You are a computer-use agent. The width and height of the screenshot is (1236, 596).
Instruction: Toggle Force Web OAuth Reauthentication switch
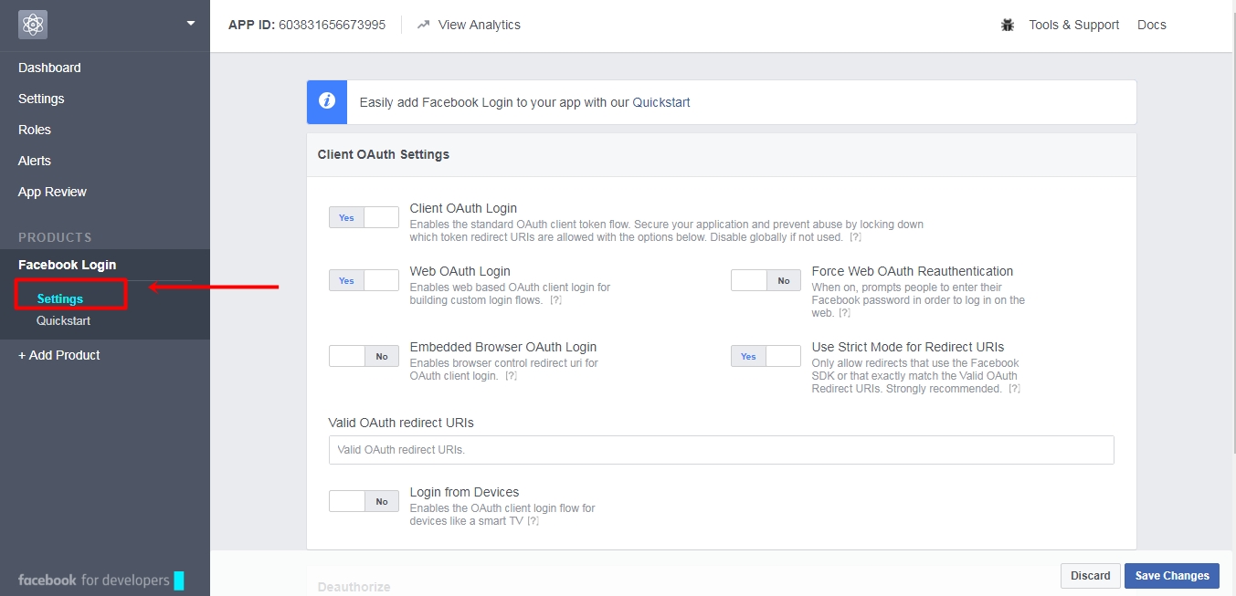pos(766,280)
